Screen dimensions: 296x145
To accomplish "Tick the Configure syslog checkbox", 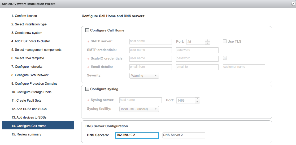I will point(87,89).
